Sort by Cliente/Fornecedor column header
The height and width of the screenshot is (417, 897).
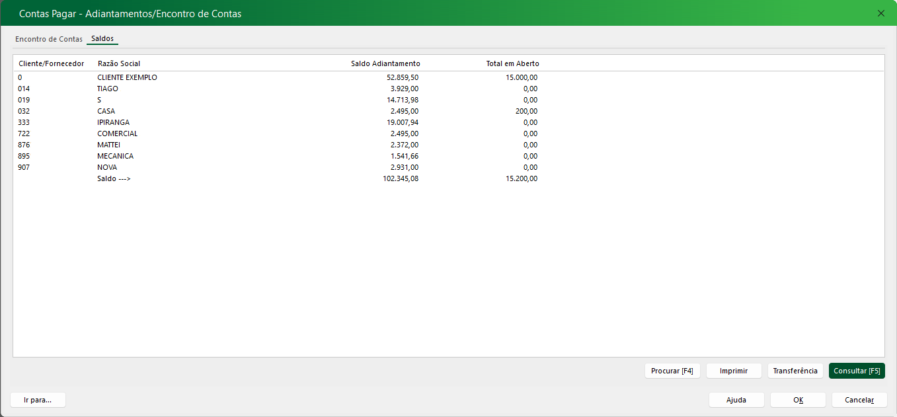pyautogui.click(x=52, y=63)
